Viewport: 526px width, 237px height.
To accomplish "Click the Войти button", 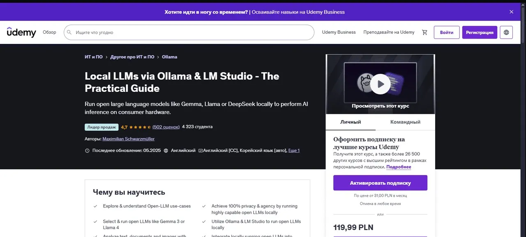I will pyautogui.click(x=447, y=32).
